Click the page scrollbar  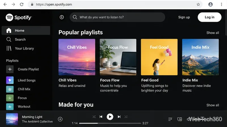click(x=226, y=22)
